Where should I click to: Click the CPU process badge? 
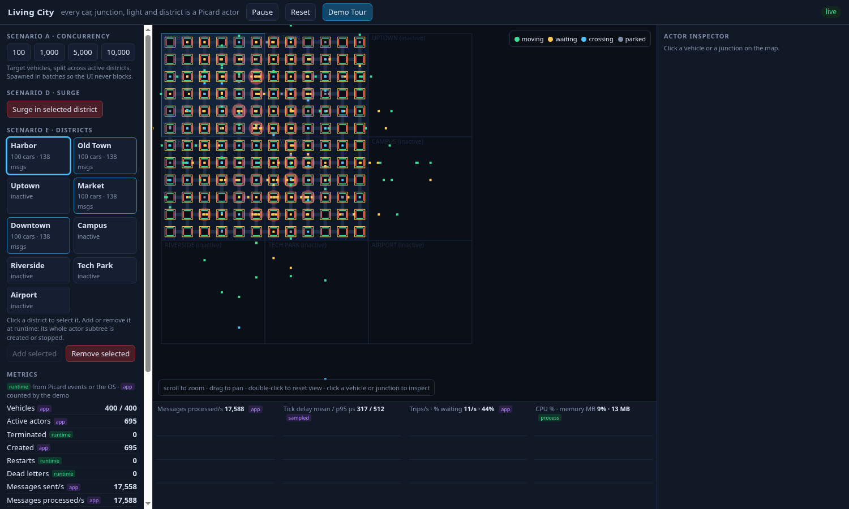[550, 418]
